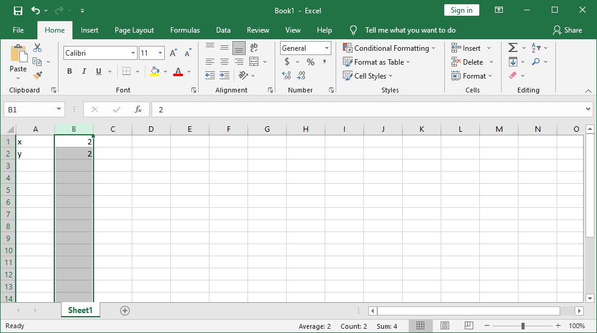Click the Insert Function fx icon
This screenshot has height=333, width=597.
(138, 109)
